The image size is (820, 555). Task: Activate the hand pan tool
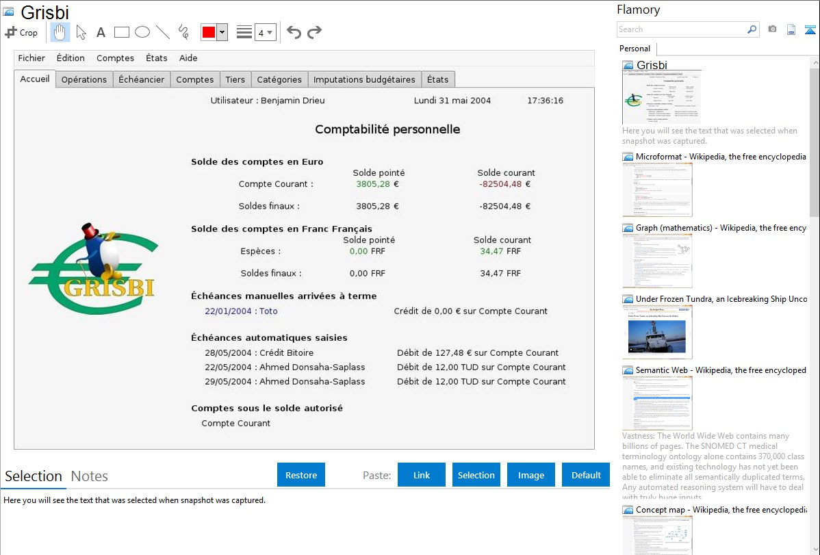[60, 32]
